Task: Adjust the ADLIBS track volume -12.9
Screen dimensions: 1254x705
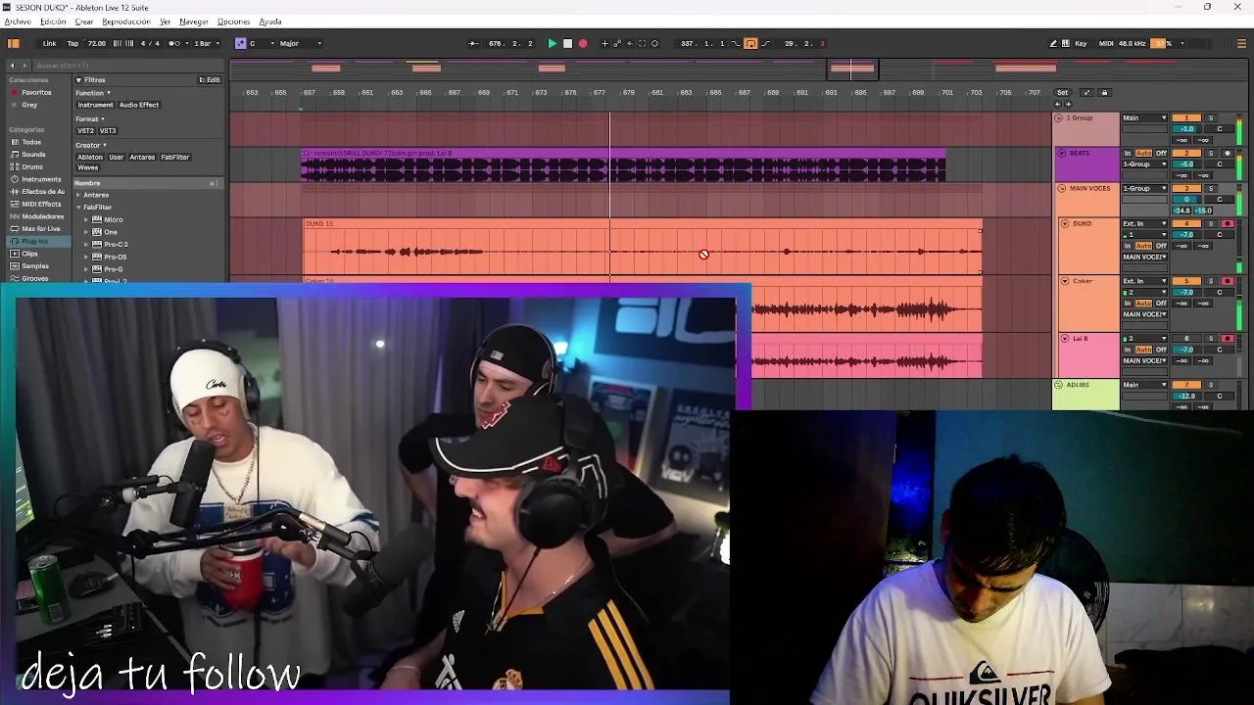Action: pos(1186,396)
